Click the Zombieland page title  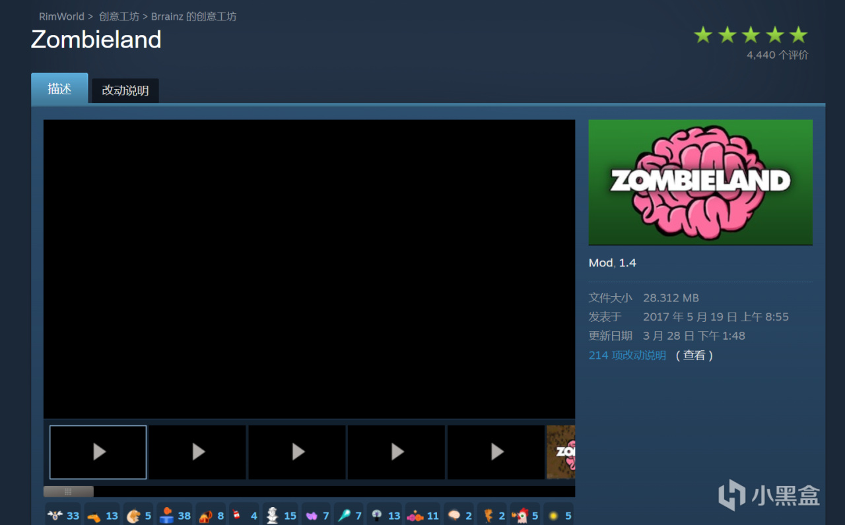(96, 40)
